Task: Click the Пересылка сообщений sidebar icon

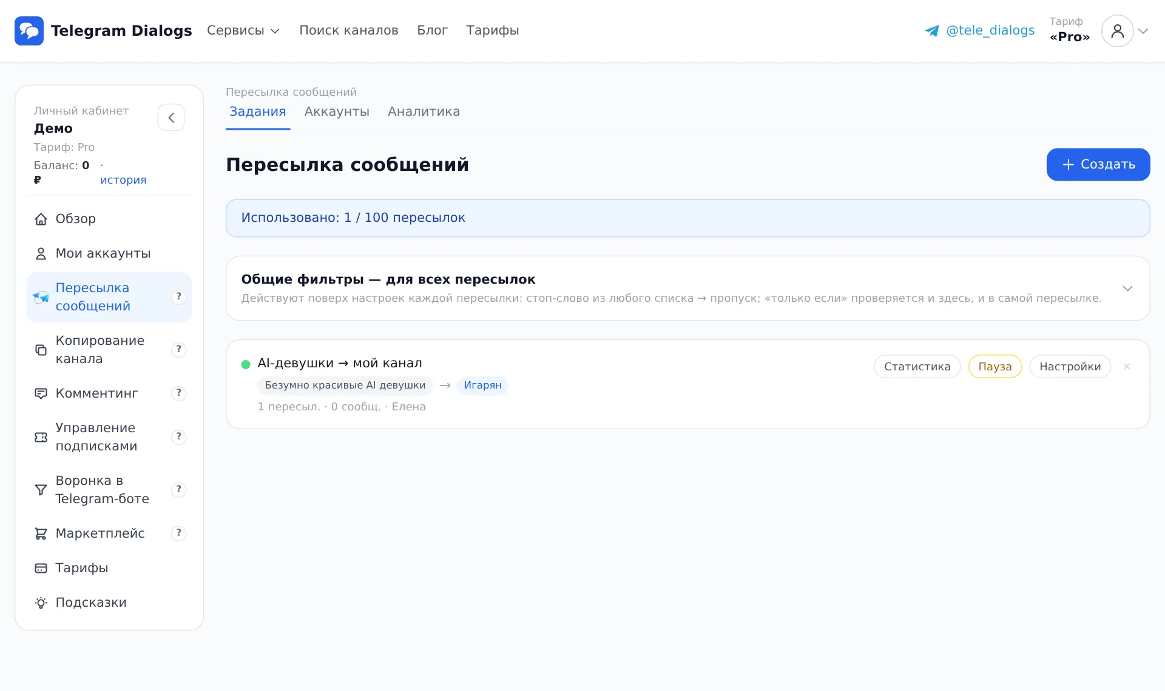Action: coord(41,297)
